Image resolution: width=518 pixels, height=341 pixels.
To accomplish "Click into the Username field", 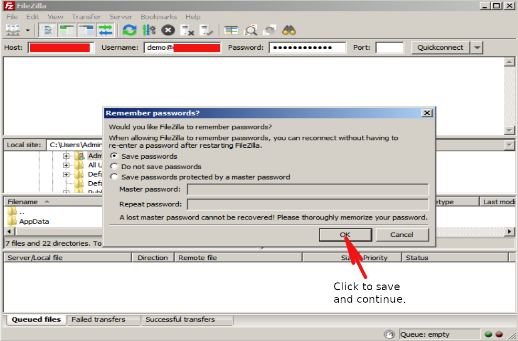I will 182,48.
